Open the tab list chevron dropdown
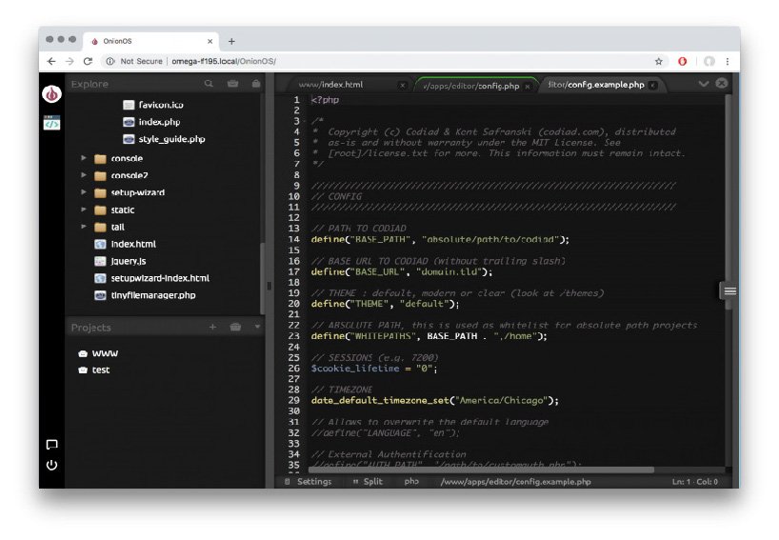 [704, 84]
